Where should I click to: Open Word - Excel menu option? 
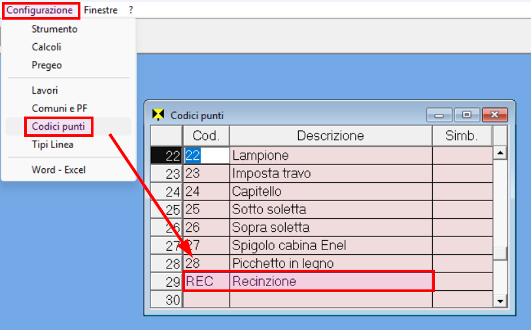pos(58,170)
